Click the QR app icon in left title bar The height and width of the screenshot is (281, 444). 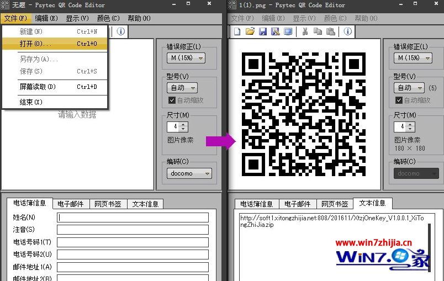coord(5,5)
